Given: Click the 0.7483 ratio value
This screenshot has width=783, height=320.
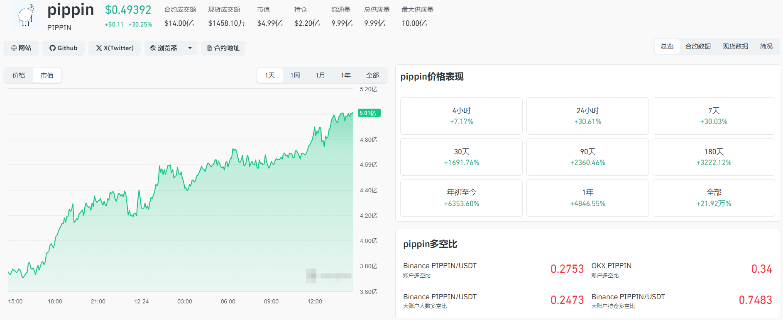Looking at the screenshot, I should tap(755, 300).
